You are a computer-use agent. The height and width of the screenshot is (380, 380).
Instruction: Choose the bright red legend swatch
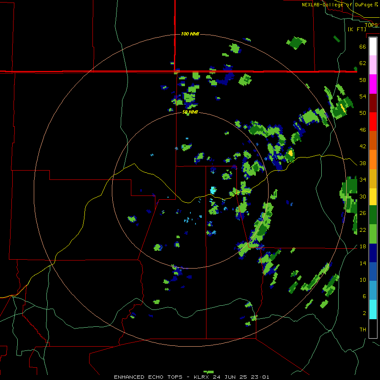(373, 122)
